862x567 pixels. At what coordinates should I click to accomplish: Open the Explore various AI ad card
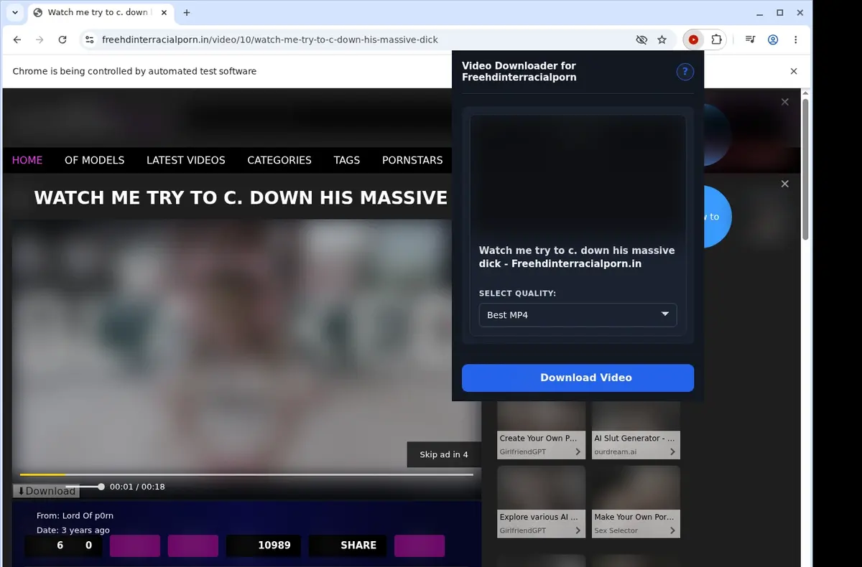click(x=541, y=501)
